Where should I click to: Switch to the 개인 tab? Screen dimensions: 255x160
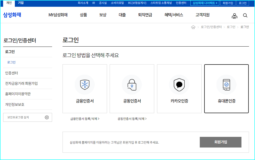click(9, 3)
